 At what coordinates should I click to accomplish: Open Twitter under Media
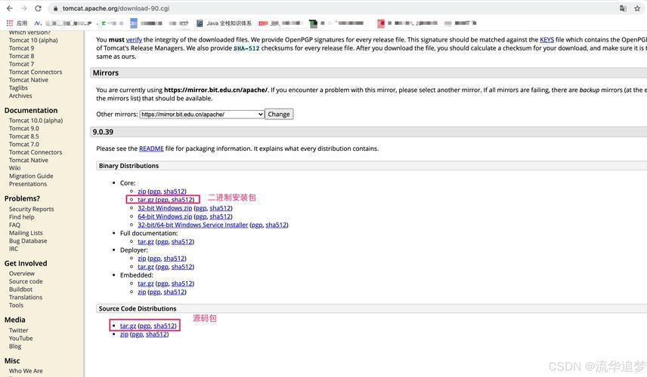tap(19, 330)
